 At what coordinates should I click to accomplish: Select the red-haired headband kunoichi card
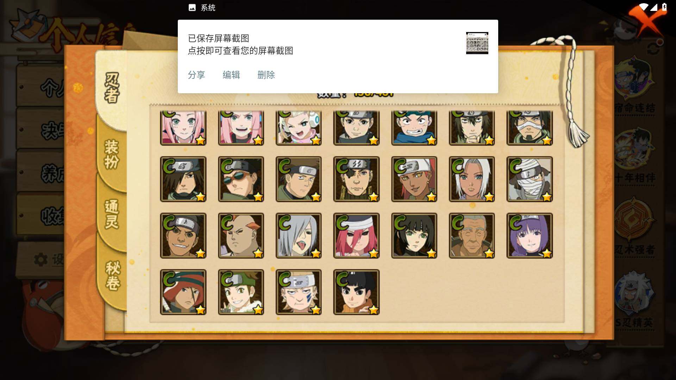coord(356,236)
